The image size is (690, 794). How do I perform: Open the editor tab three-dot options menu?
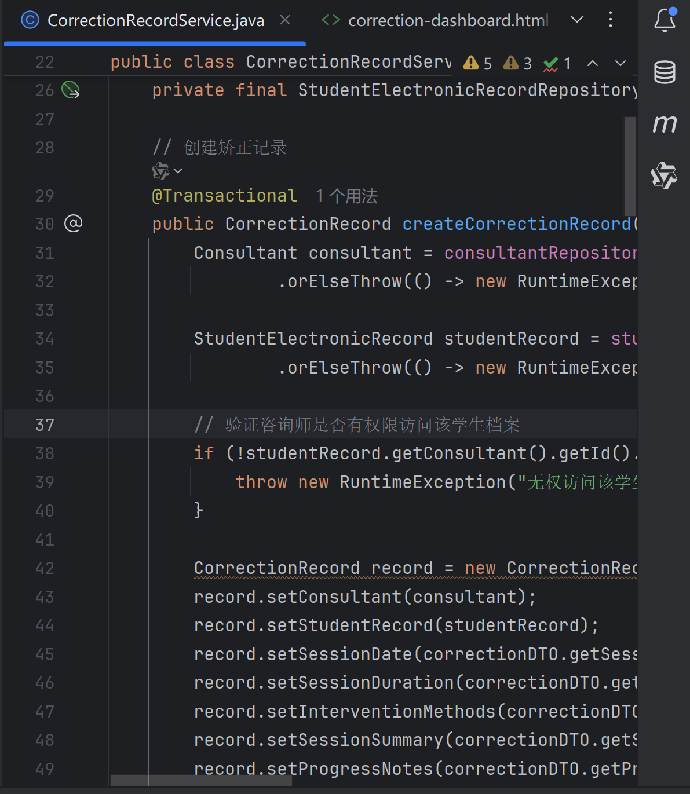pos(610,20)
